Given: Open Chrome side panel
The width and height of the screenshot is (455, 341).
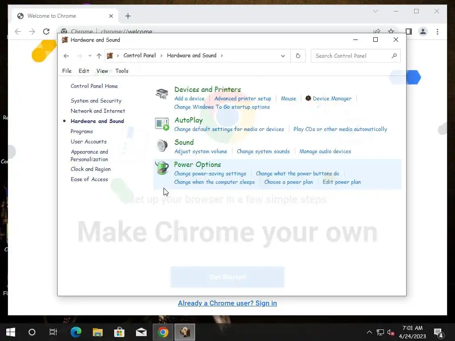Looking at the screenshot, I should coord(409,32).
